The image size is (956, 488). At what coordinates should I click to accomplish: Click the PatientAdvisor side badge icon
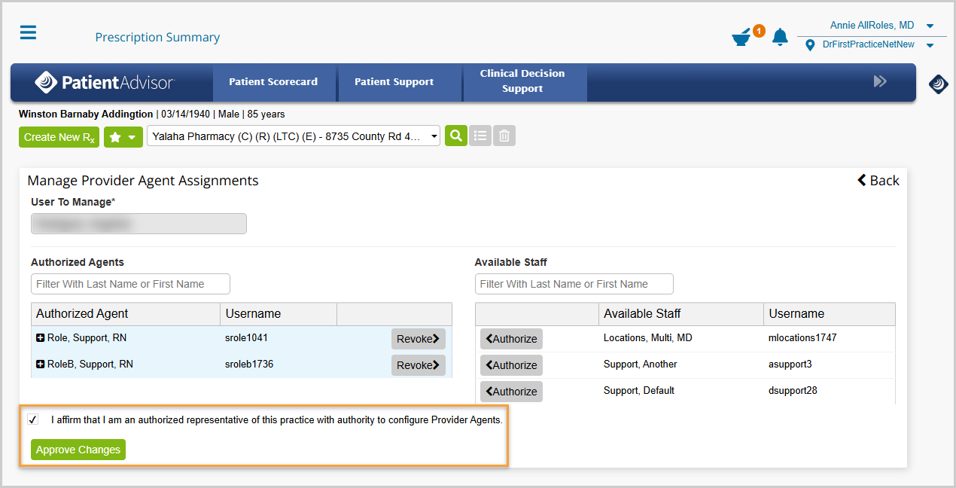938,84
